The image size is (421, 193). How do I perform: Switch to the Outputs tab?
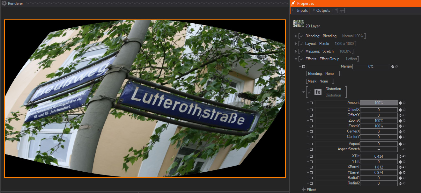coord(321,11)
